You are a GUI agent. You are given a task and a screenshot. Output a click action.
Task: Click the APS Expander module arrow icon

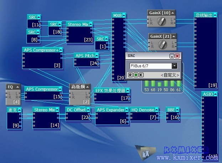127,110
